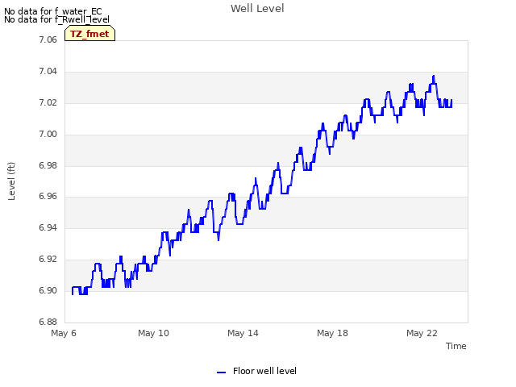516x387 pixels.
Task: Click the 6.92 y-axis tick label
Action: click(x=48, y=260)
